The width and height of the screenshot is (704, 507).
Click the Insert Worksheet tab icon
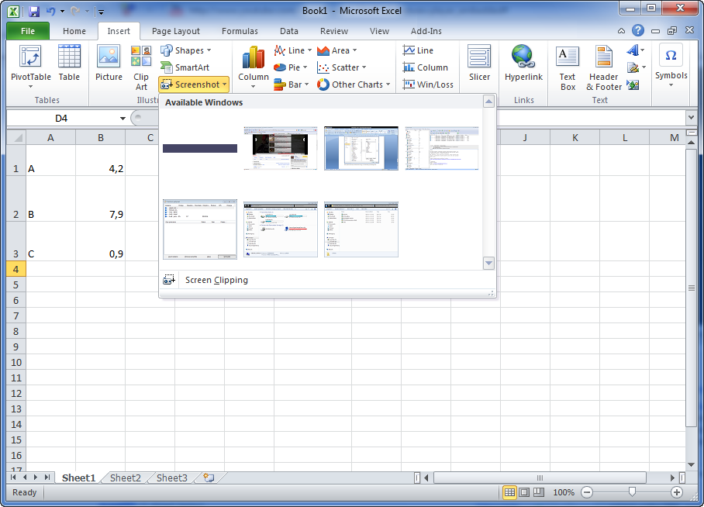coord(209,478)
